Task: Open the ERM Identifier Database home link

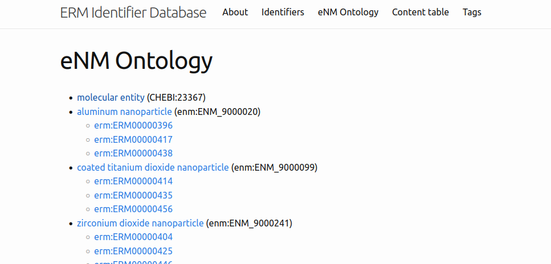Action: [x=133, y=13]
